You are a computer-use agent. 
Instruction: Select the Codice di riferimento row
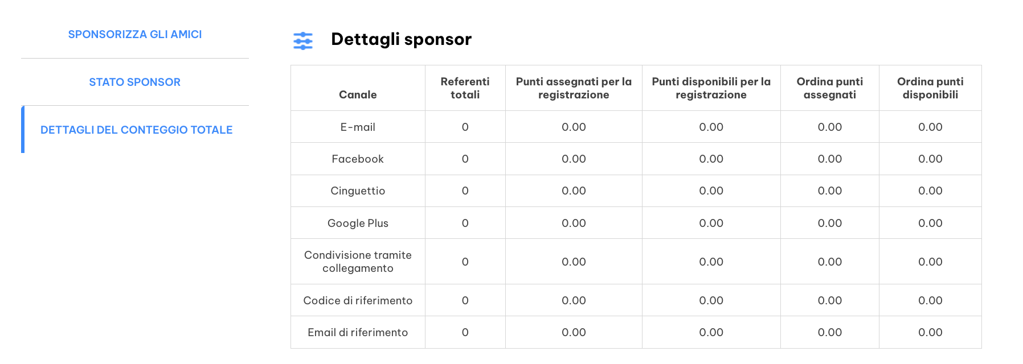(x=636, y=300)
